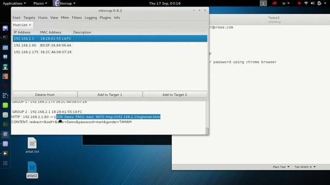Open the Places menu
Image resolution: width=330 pixels, height=185 pixels.
(40, 4)
